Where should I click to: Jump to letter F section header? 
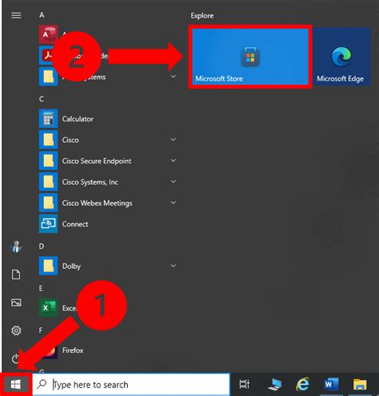point(41,330)
